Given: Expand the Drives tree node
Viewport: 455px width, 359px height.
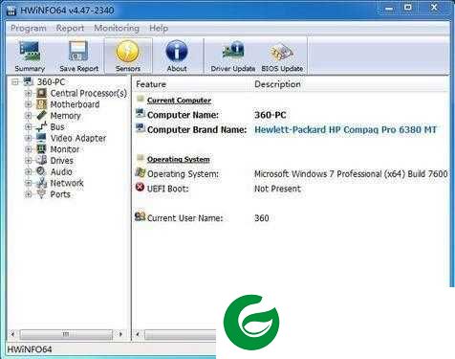Looking at the screenshot, I should click(x=28, y=161).
